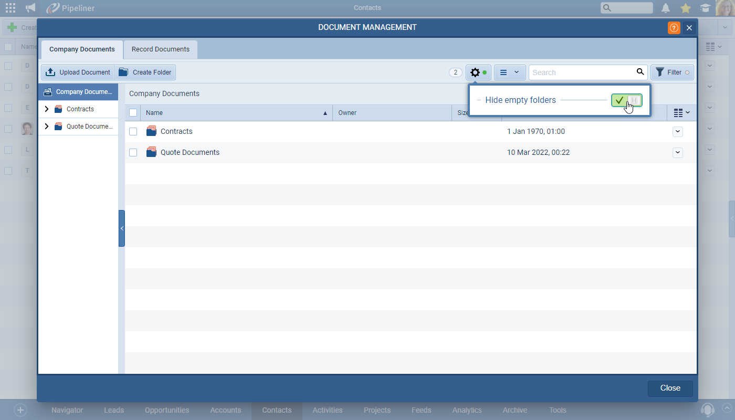Switch to the Company Documents tab
The width and height of the screenshot is (735, 420).
pyautogui.click(x=82, y=49)
